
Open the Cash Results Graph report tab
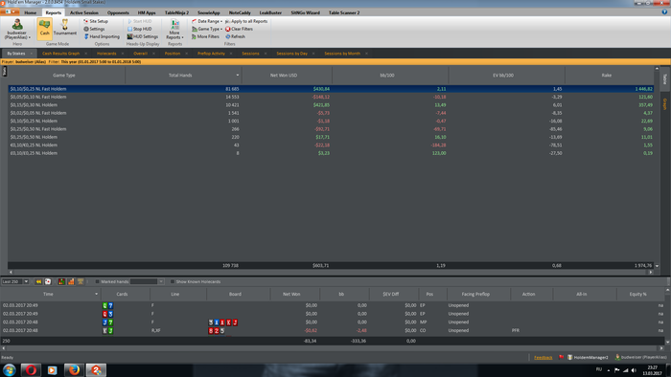click(x=60, y=54)
